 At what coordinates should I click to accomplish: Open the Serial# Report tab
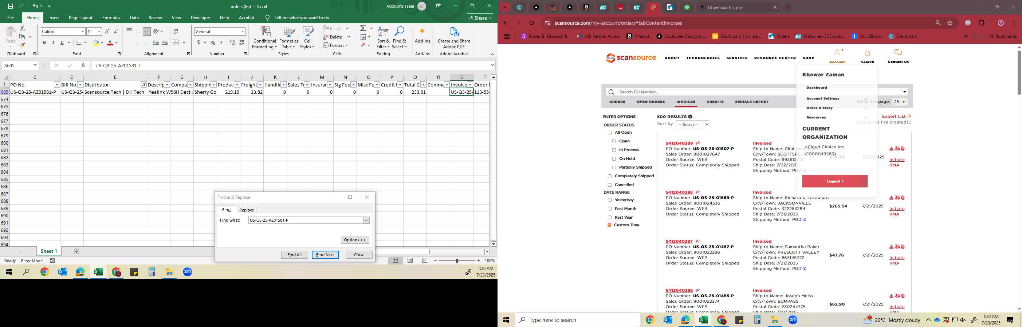[752, 102]
